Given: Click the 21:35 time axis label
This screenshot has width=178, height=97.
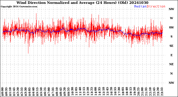Looking at the screenshot, I should [146, 92].
